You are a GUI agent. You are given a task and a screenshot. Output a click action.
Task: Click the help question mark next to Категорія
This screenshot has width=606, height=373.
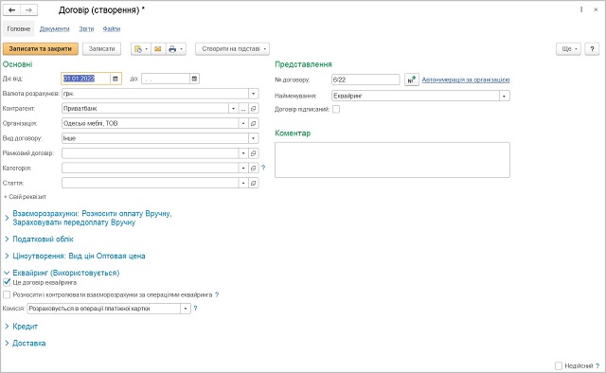[263, 168]
